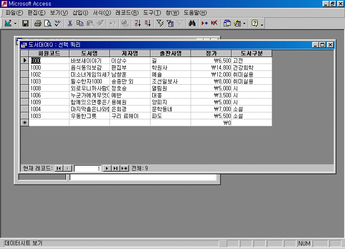Viewport: 345px width, 249px height.
Task: Click the Office Assistant help icon
Action: 254,23
